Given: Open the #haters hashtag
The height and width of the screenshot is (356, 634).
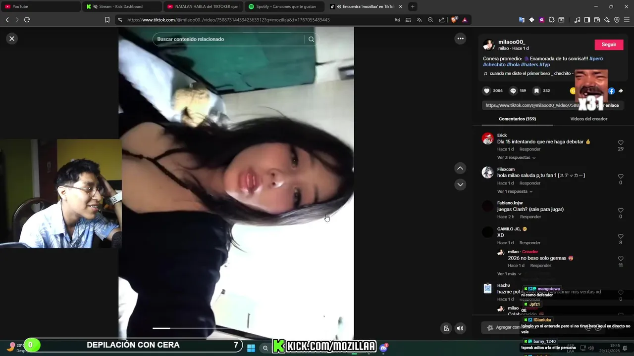Looking at the screenshot, I should coord(529,65).
